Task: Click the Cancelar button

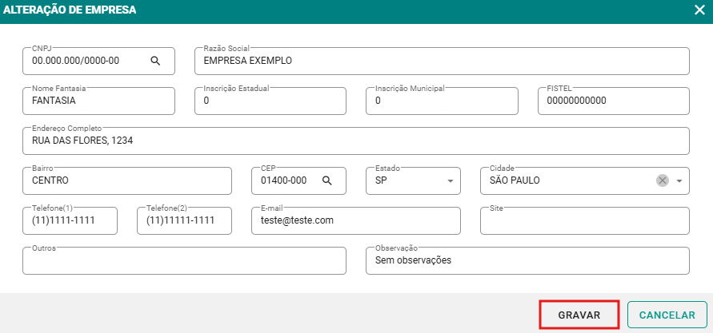Action: 667,315
